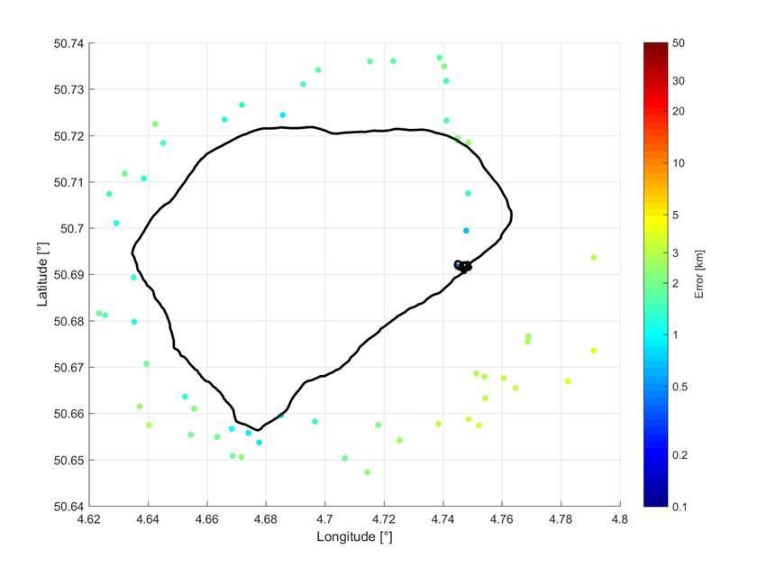The width and height of the screenshot is (757, 568).
Task: Click the 4.66 longitude tick label
Action: [207, 519]
